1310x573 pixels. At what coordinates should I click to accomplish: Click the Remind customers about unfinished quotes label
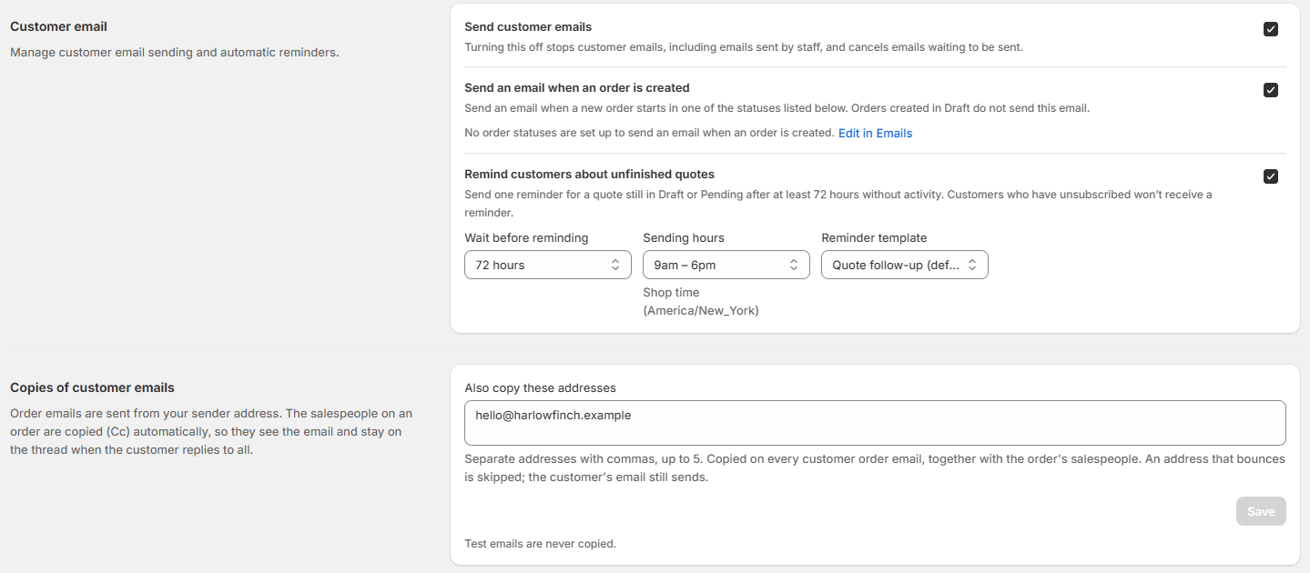pos(589,174)
